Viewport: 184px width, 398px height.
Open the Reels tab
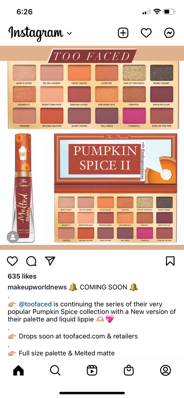click(x=92, y=371)
